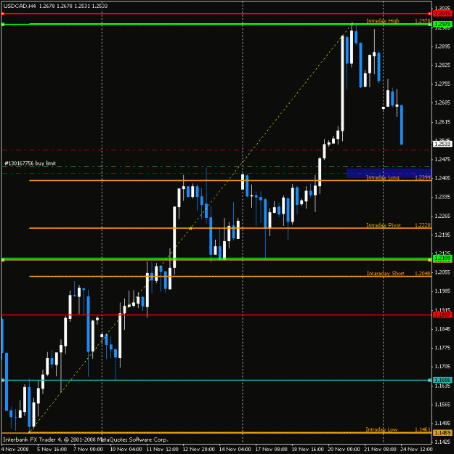The width and height of the screenshot is (454, 454).
Task: Select the cyan horizontal line at 1.1656
Action: point(216,380)
